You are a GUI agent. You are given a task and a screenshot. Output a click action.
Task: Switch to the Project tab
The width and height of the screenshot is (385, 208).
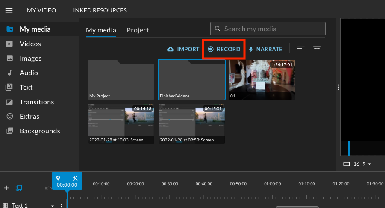point(138,30)
